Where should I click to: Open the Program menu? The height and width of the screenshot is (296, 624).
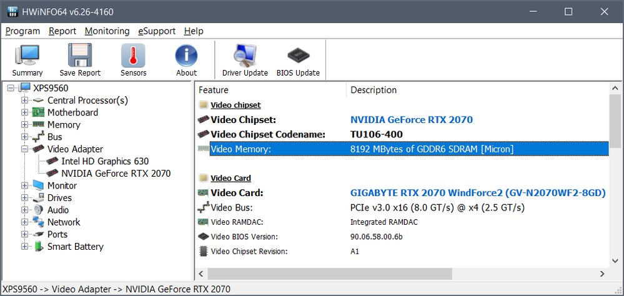click(22, 31)
